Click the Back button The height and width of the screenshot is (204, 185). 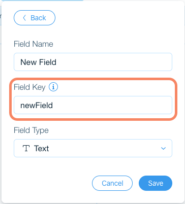click(35, 18)
